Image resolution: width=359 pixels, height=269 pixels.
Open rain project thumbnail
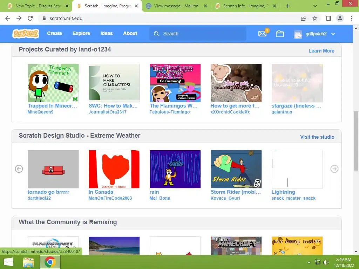tap(175, 169)
